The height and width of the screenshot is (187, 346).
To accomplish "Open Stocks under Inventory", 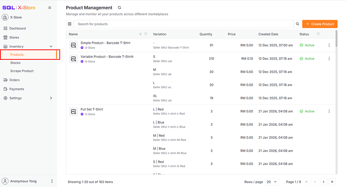I will click(x=15, y=63).
